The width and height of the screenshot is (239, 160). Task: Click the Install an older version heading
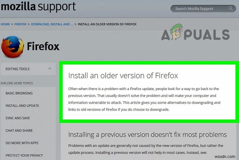[123, 75]
